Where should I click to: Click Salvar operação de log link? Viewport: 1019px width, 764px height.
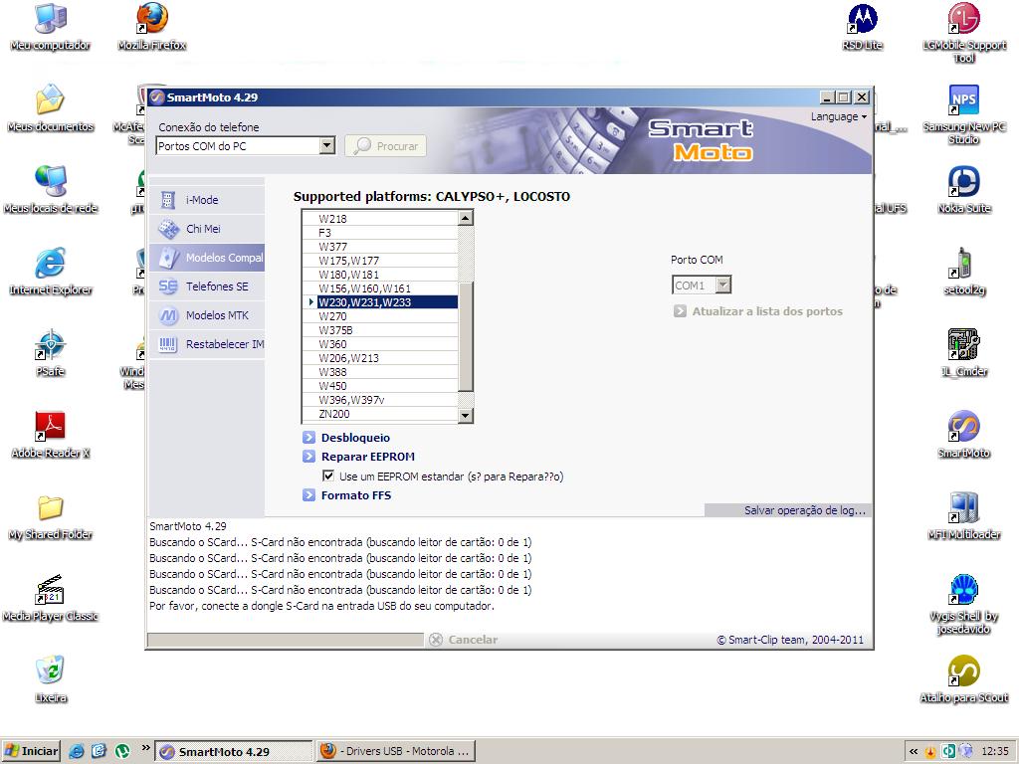pyautogui.click(x=804, y=510)
